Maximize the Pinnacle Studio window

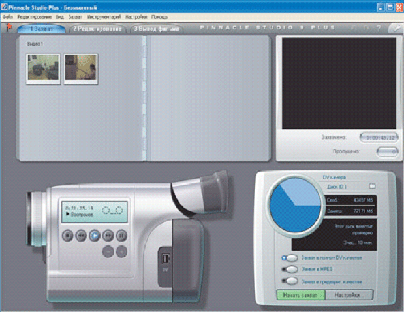point(390,7)
